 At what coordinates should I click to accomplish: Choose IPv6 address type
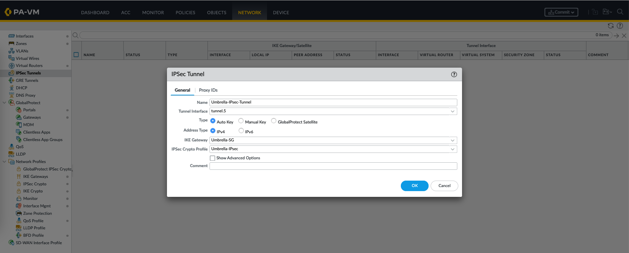click(241, 131)
